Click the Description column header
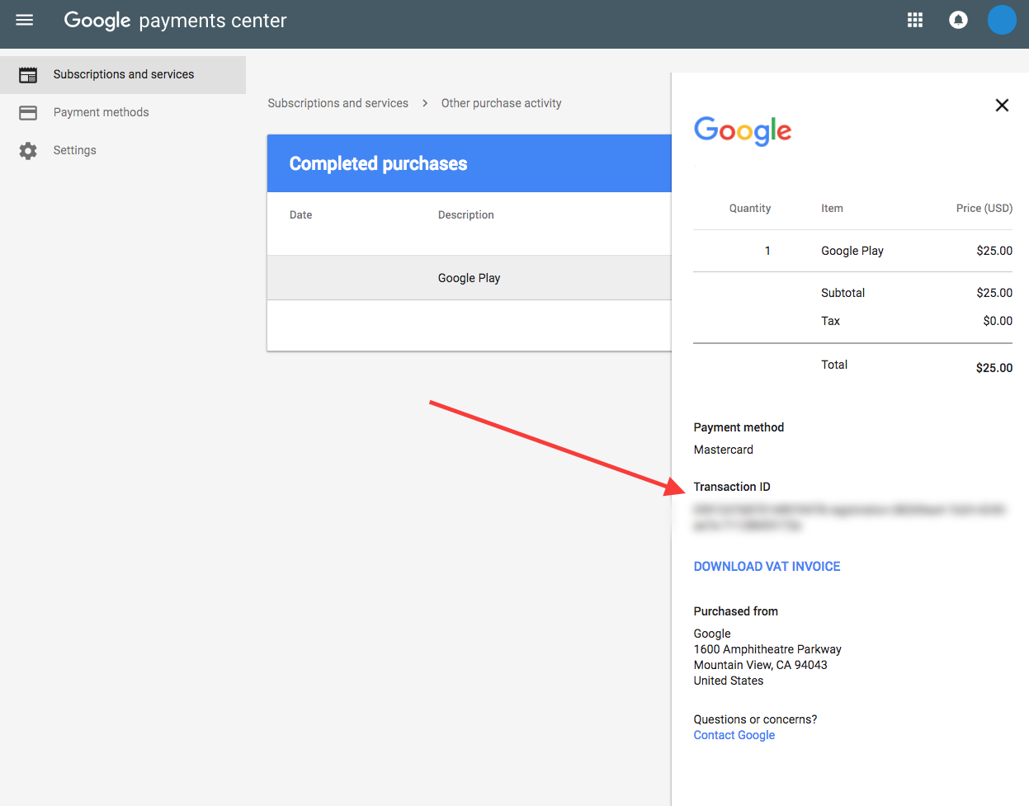Image resolution: width=1029 pixels, height=806 pixels. [x=466, y=215]
